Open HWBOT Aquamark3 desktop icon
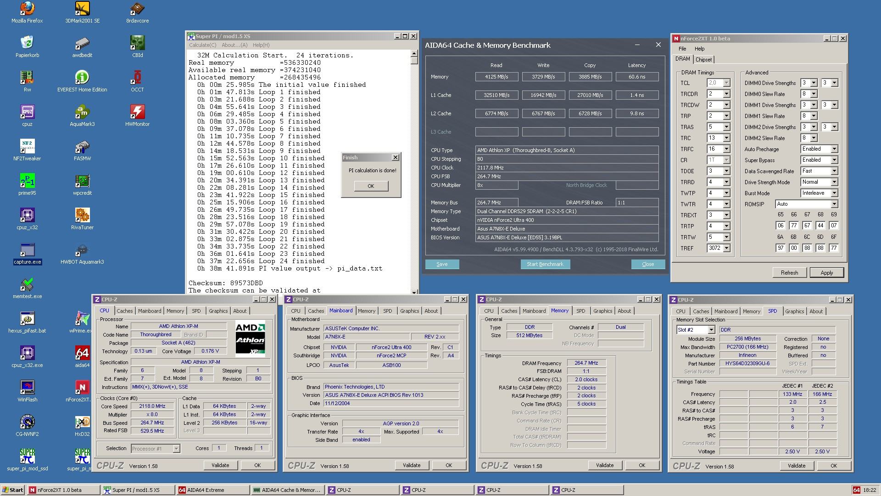 [82, 254]
